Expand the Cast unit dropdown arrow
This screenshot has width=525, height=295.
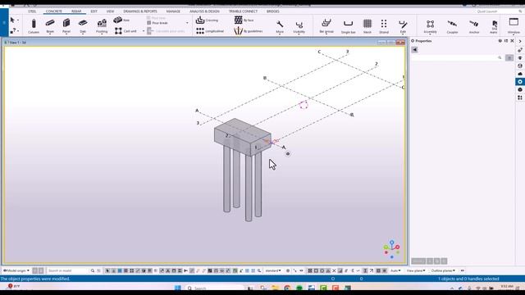(x=144, y=31)
